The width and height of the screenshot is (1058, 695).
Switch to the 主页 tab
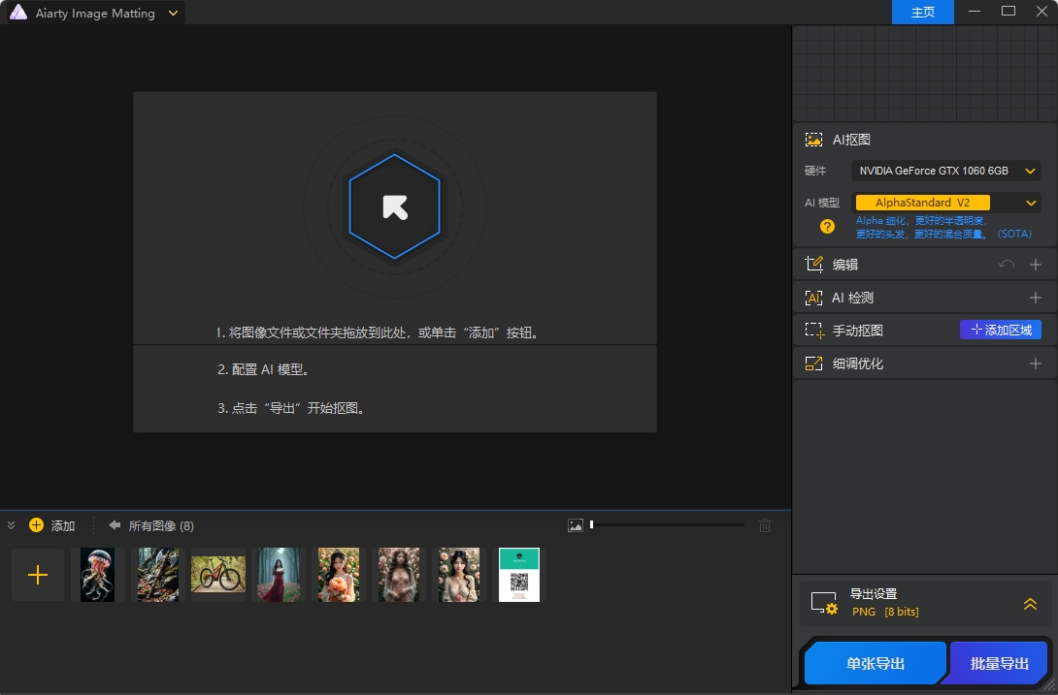tap(922, 13)
